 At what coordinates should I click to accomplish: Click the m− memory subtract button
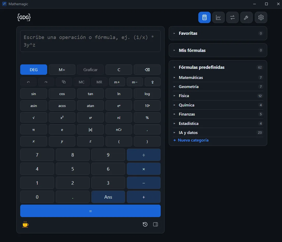(x=135, y=82)
